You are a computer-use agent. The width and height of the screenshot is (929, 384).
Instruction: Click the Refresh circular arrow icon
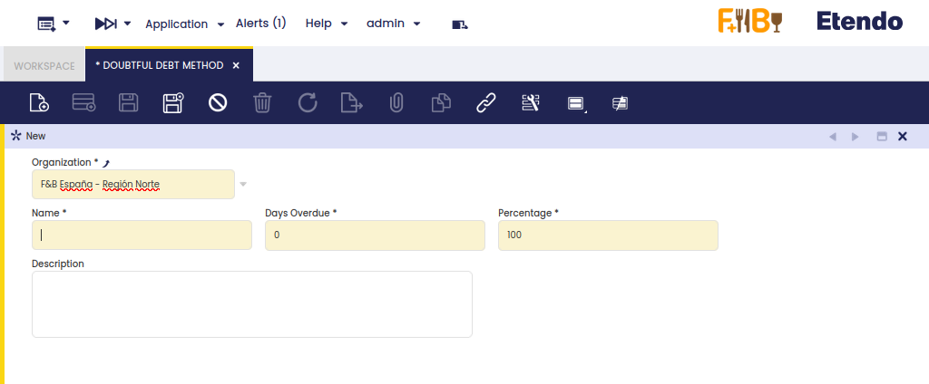pyautogui.click(x=307, y=103)
